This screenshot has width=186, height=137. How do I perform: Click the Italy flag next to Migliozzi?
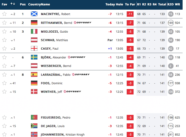coord(34,31)
